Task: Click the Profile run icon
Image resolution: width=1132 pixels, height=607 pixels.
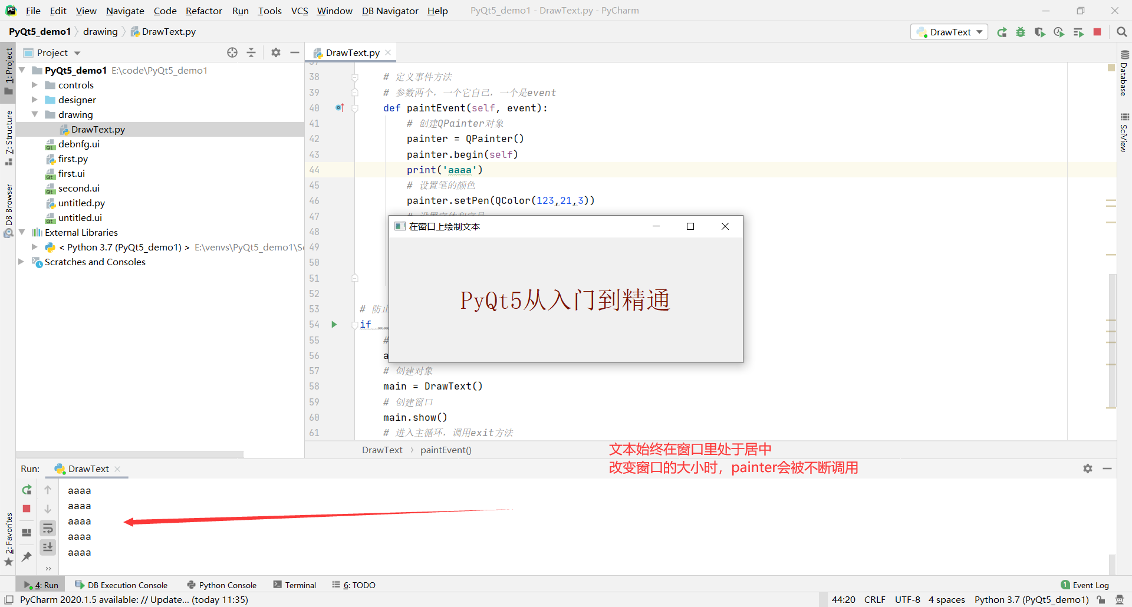Action: (x=1059, y=32)
